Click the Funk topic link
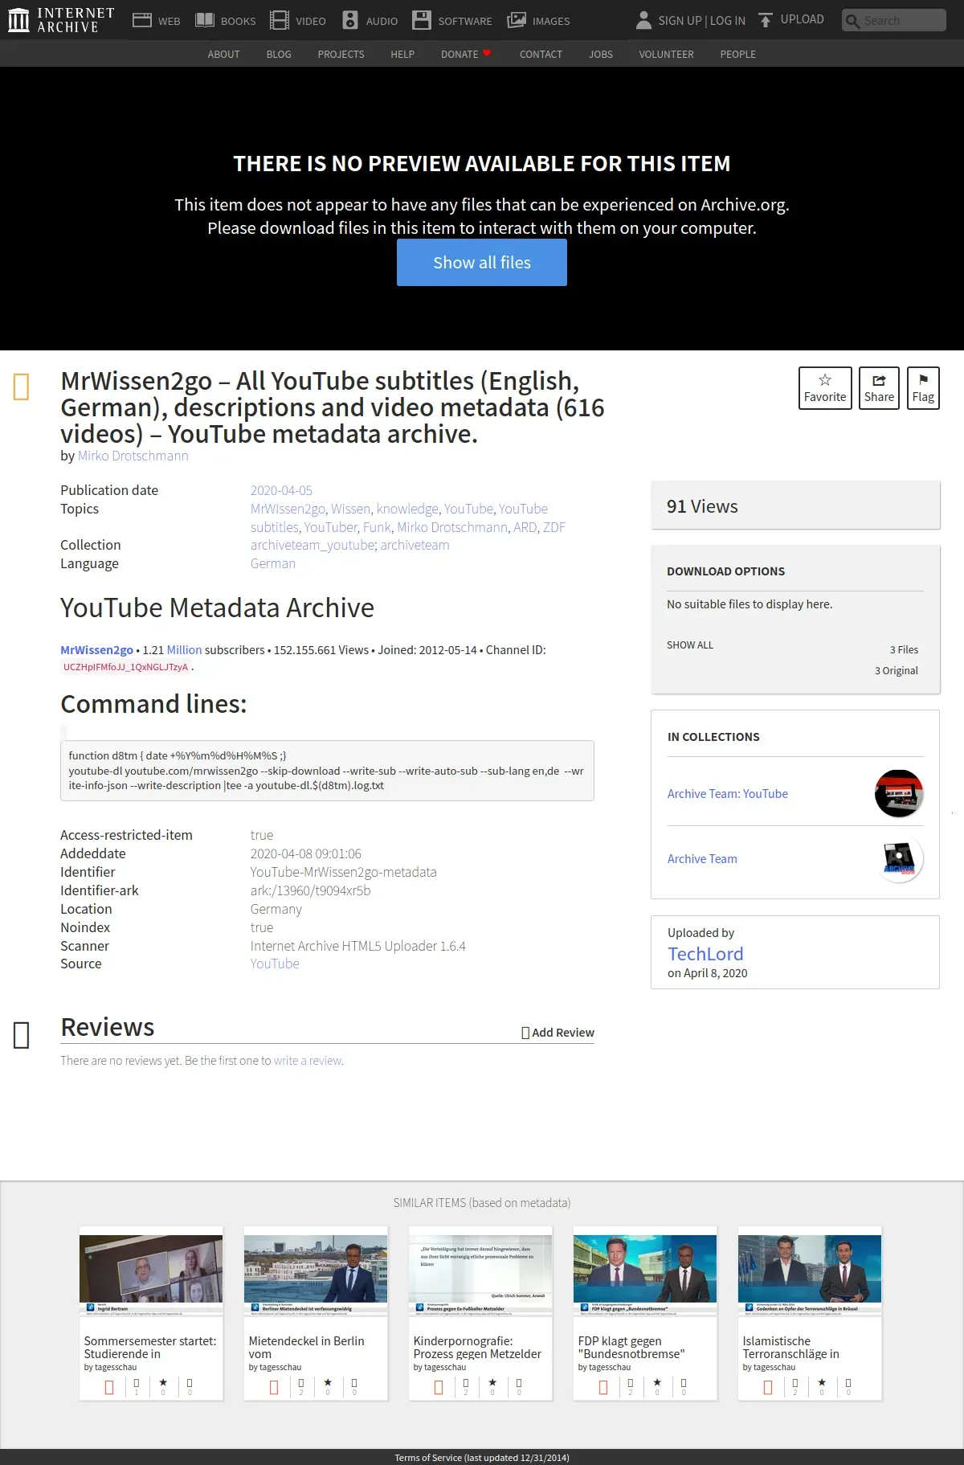 pyautogui.click(x=377, y=527)
